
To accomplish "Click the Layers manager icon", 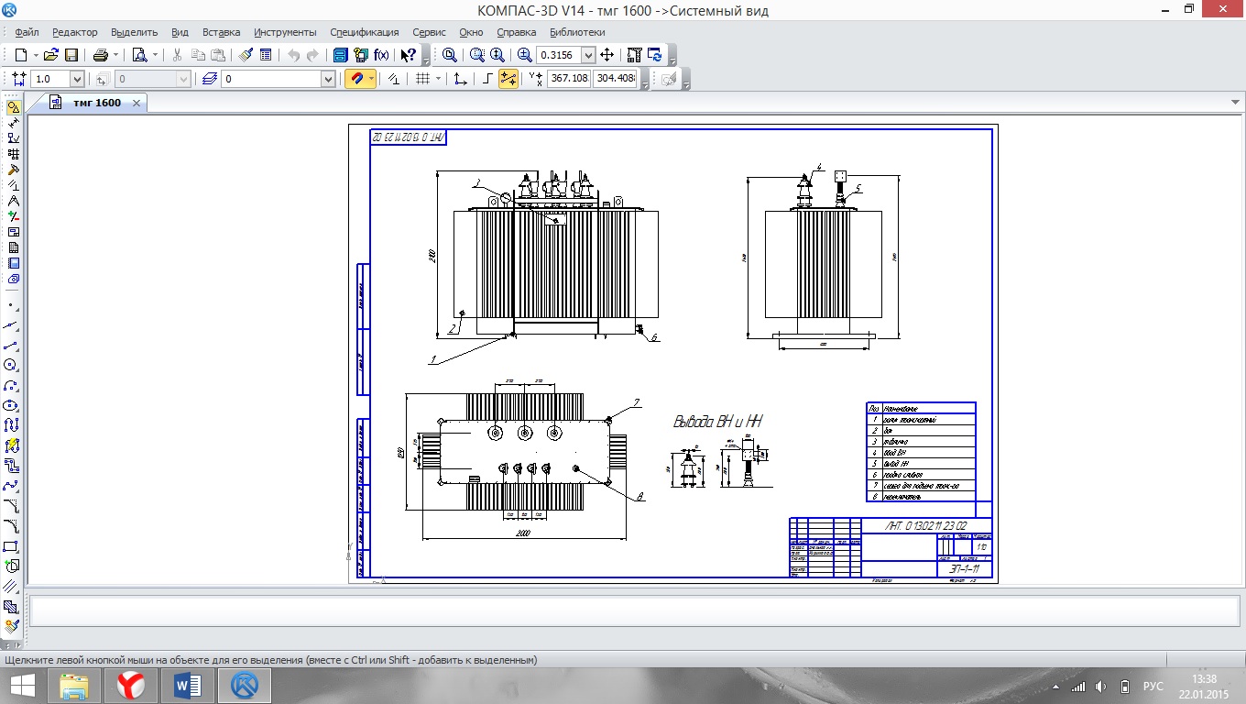I will coord(209,79).
